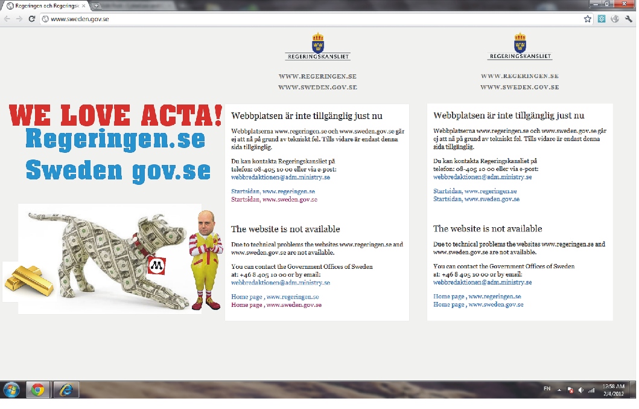The height and width of the screenshot is (409, 639).
Task: Click right heading The website is not available
Action: point(488,228)
